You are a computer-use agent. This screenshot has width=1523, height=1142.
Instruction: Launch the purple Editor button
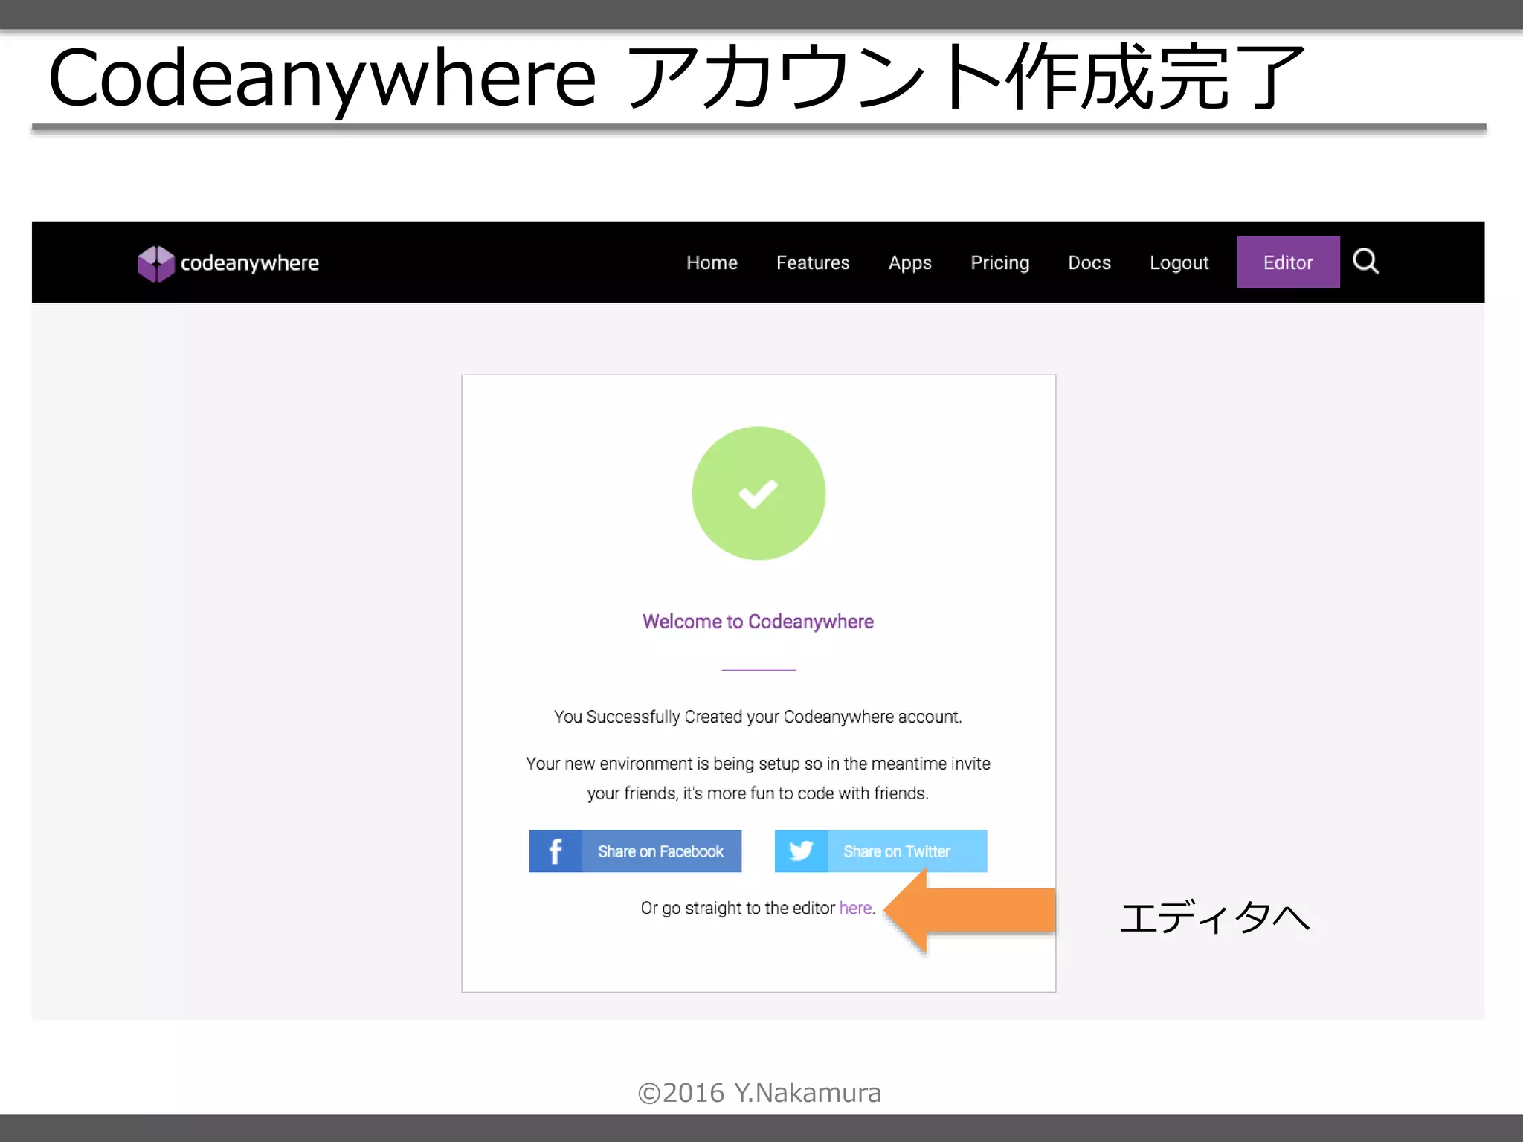tap(1288, 262)
